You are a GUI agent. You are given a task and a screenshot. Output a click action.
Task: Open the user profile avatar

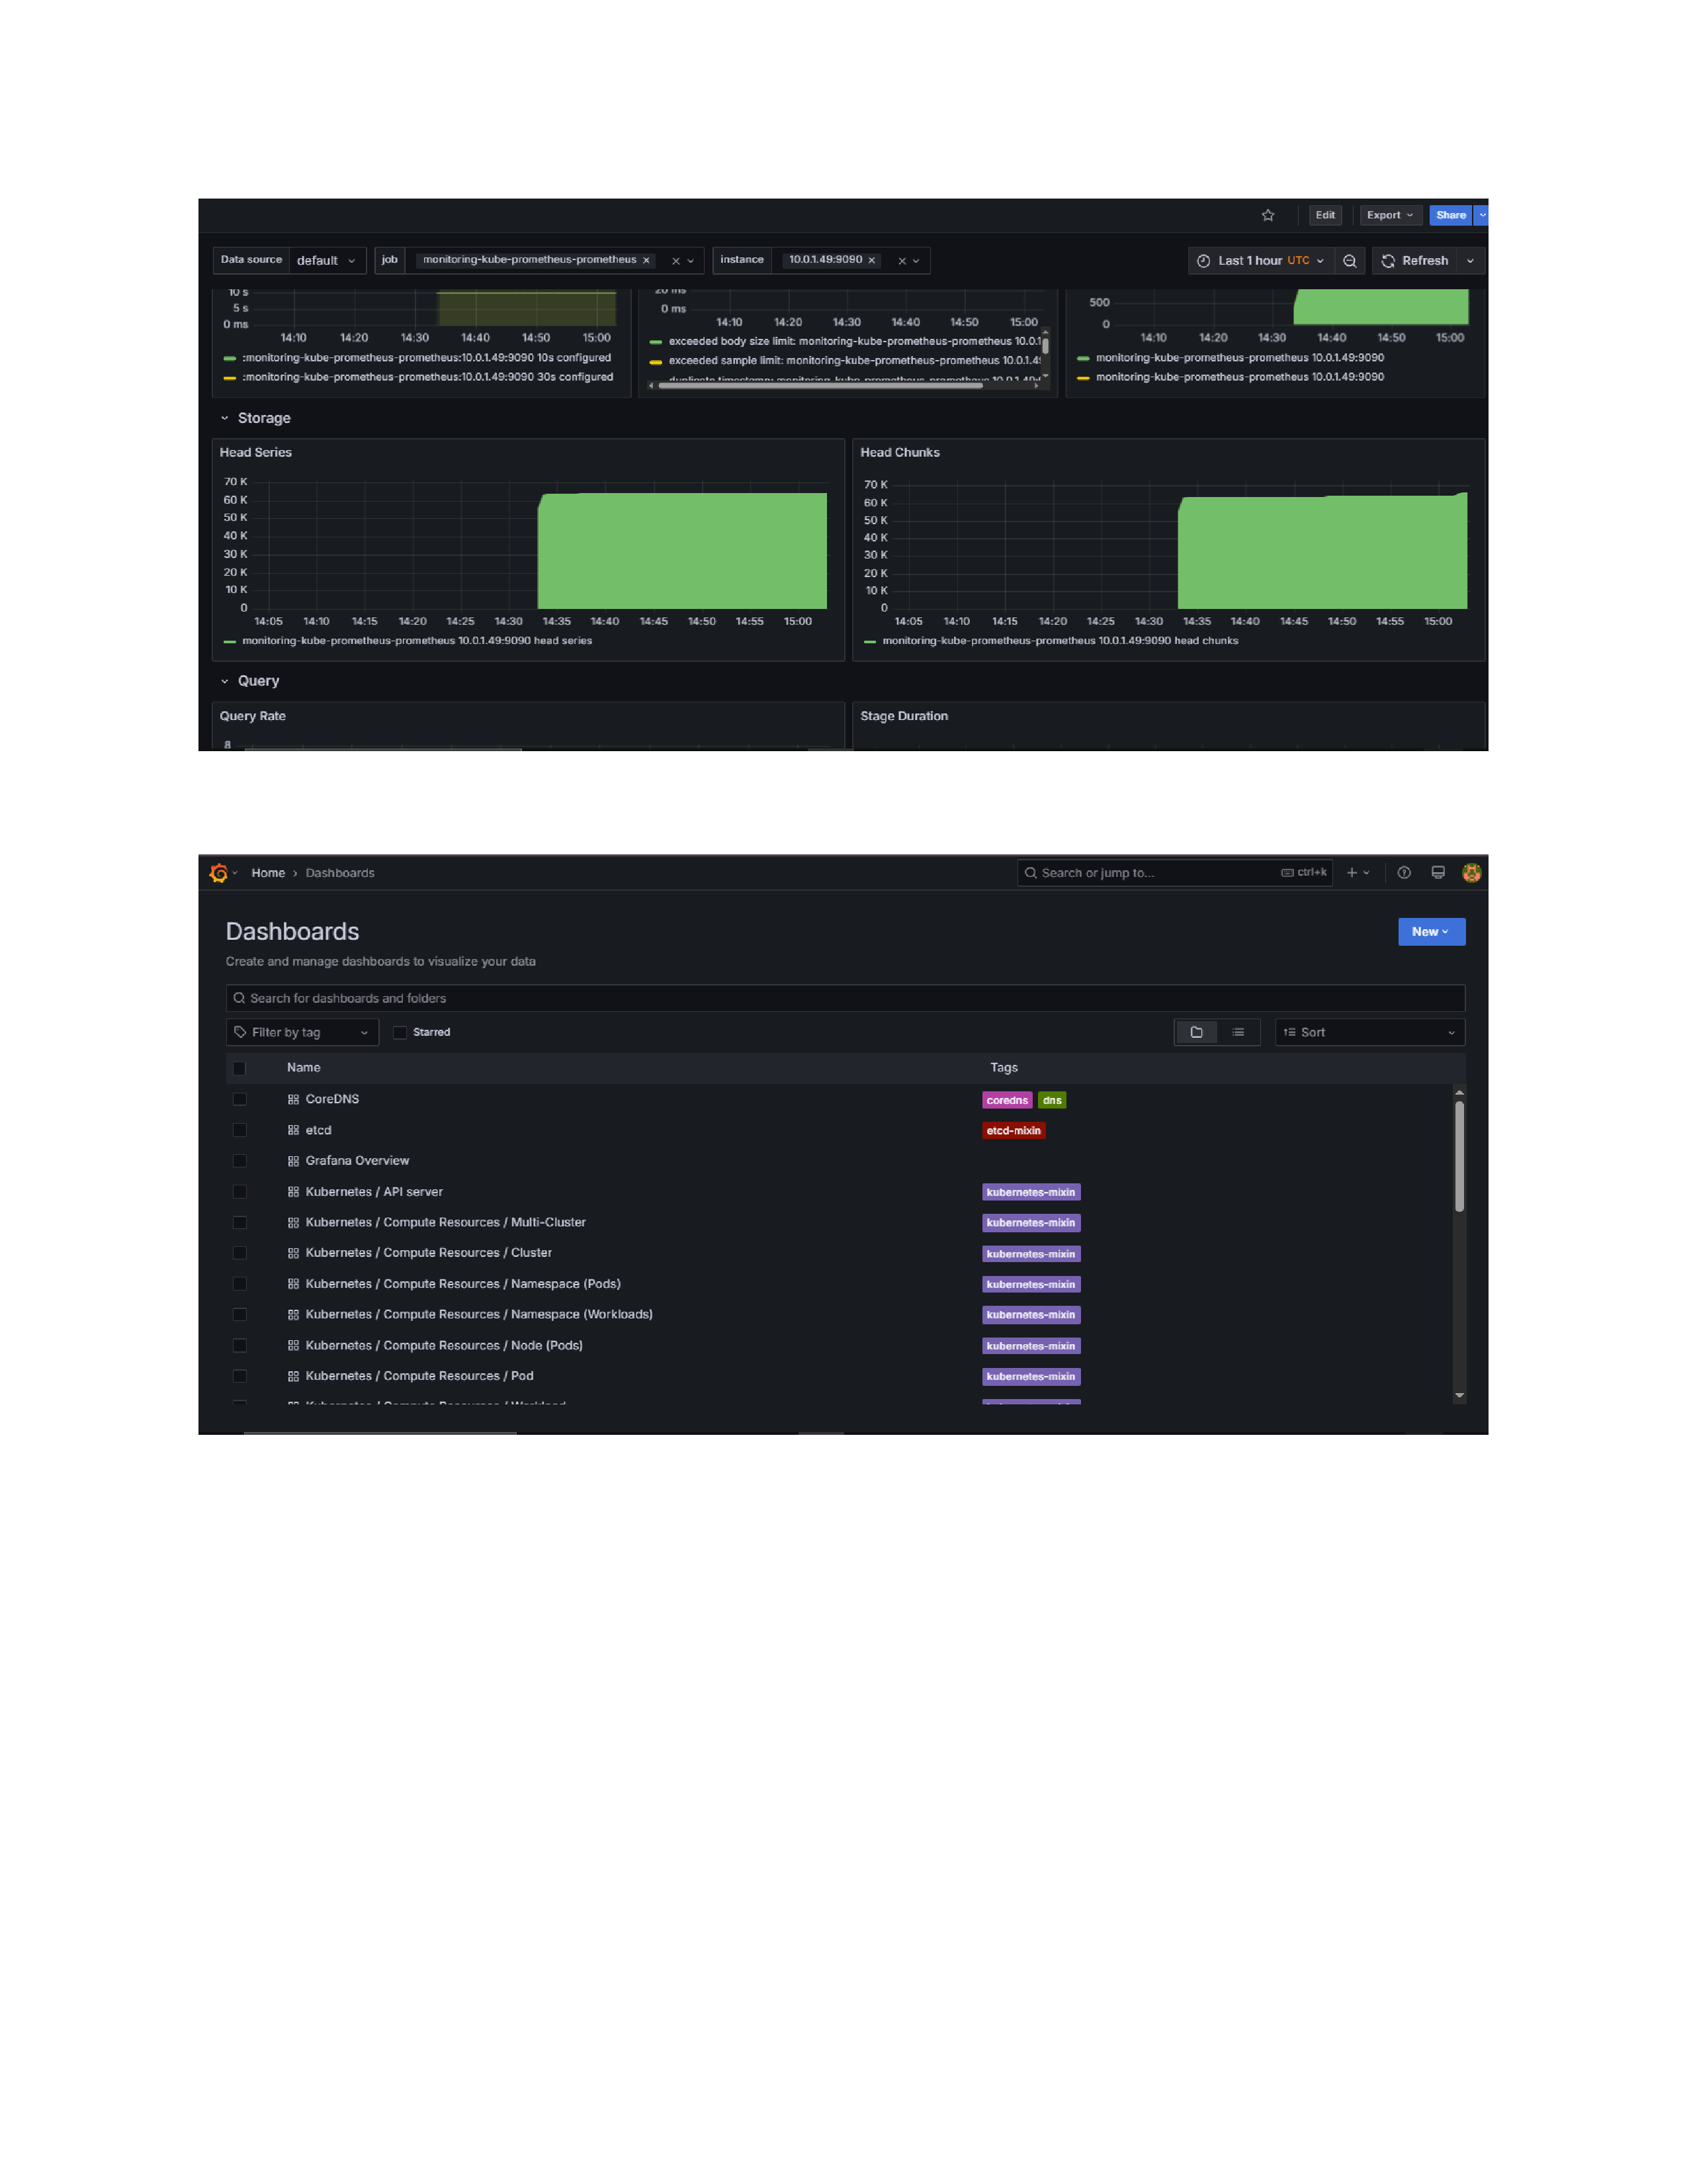tap(1470, 873)
